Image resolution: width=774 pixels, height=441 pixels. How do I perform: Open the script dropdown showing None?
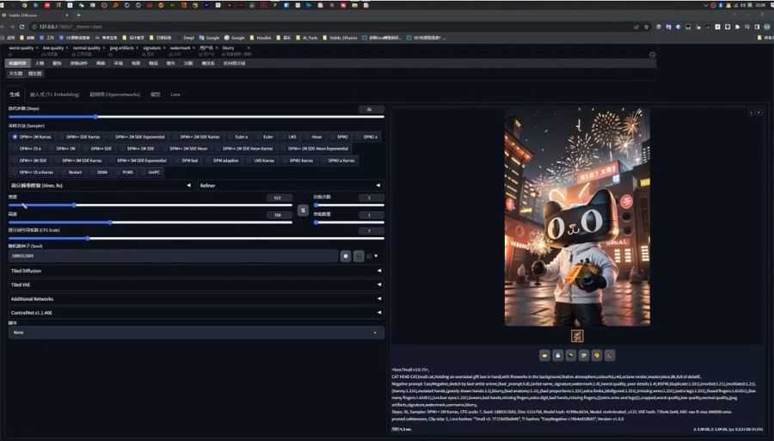pos(196,333)
